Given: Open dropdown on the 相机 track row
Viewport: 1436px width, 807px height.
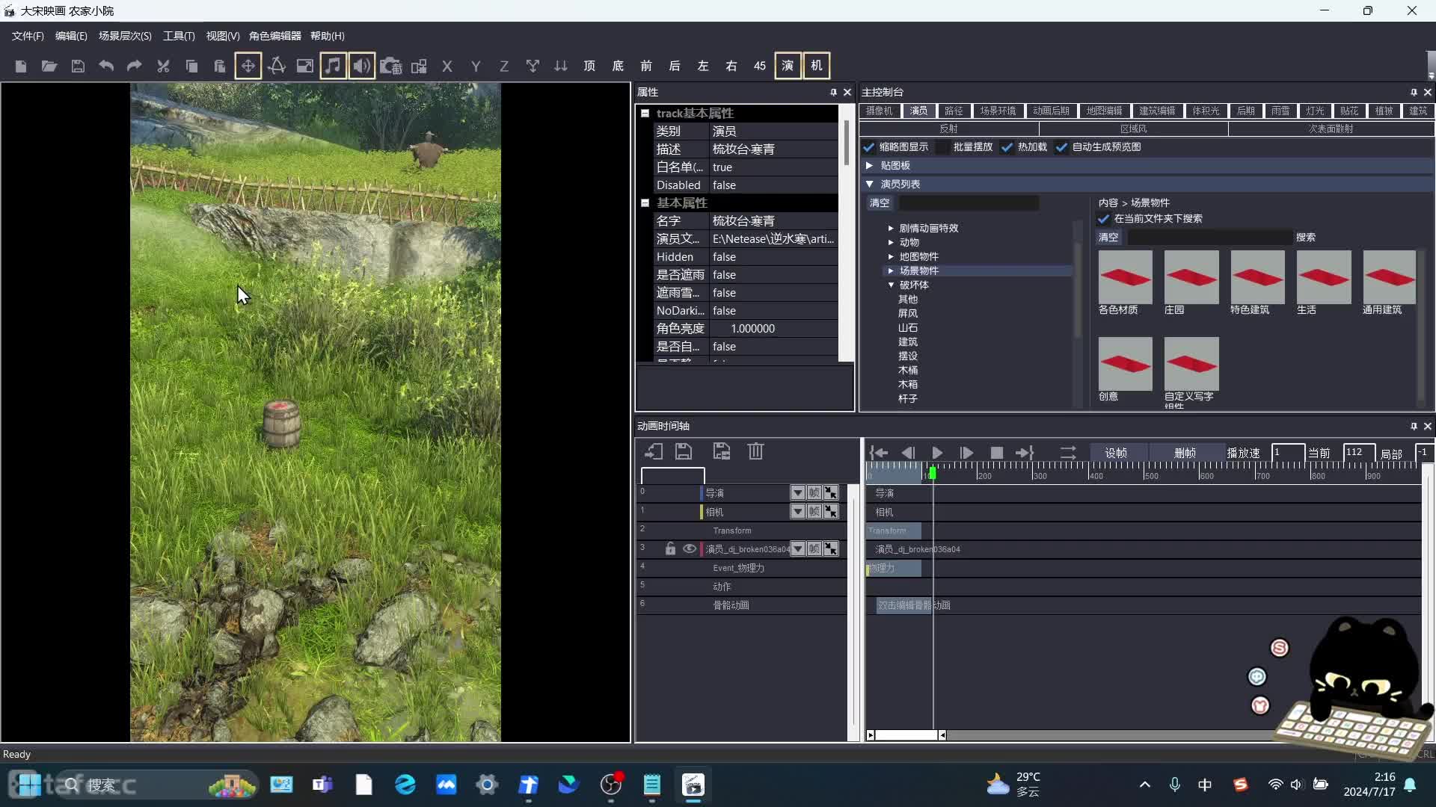Looking at the screenshot, I should 798,512.
